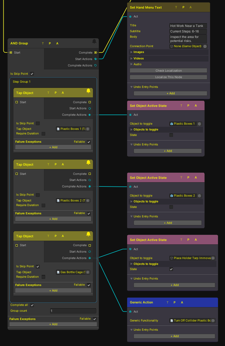Click object picker beside Plastic Boxes 1 toggle field
The height and width of the screenshot is (346, 225).
(199, 124)
